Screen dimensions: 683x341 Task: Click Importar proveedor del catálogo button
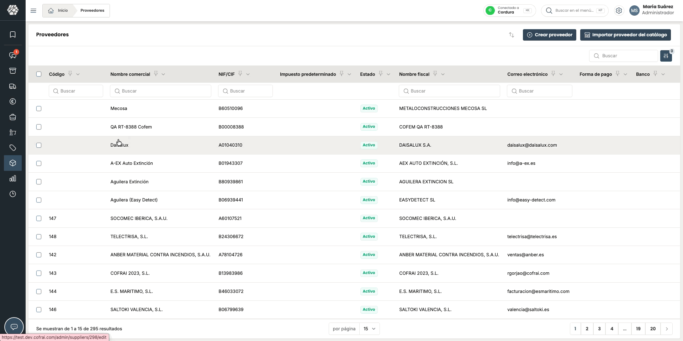[625, 35]
